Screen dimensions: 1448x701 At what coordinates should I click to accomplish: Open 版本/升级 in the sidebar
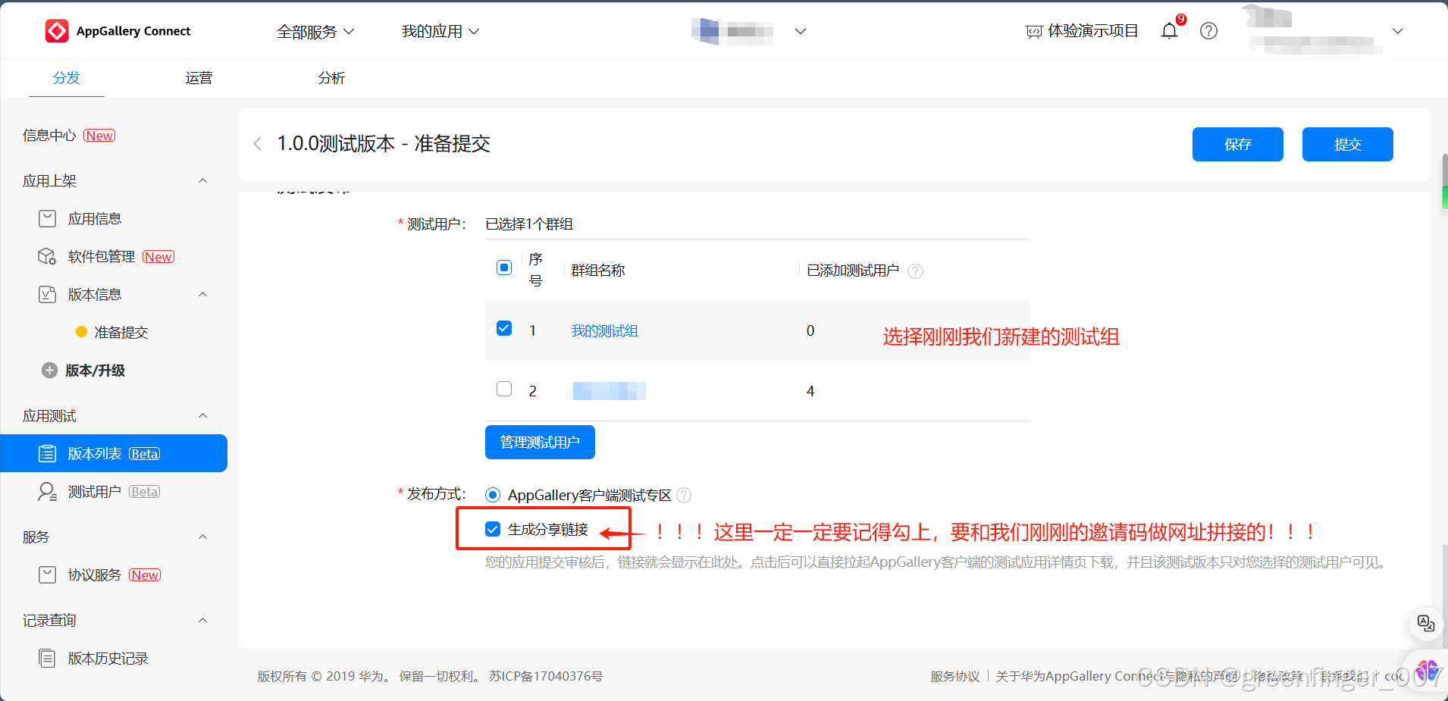(95, 371)
